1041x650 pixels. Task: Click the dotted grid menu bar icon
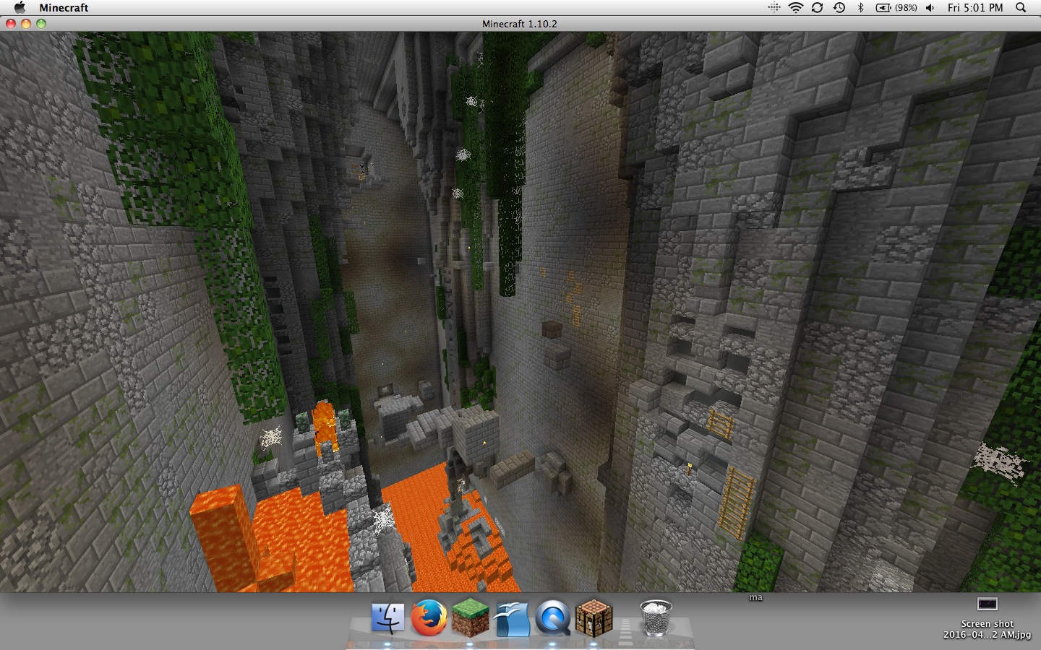click(774, 7)
